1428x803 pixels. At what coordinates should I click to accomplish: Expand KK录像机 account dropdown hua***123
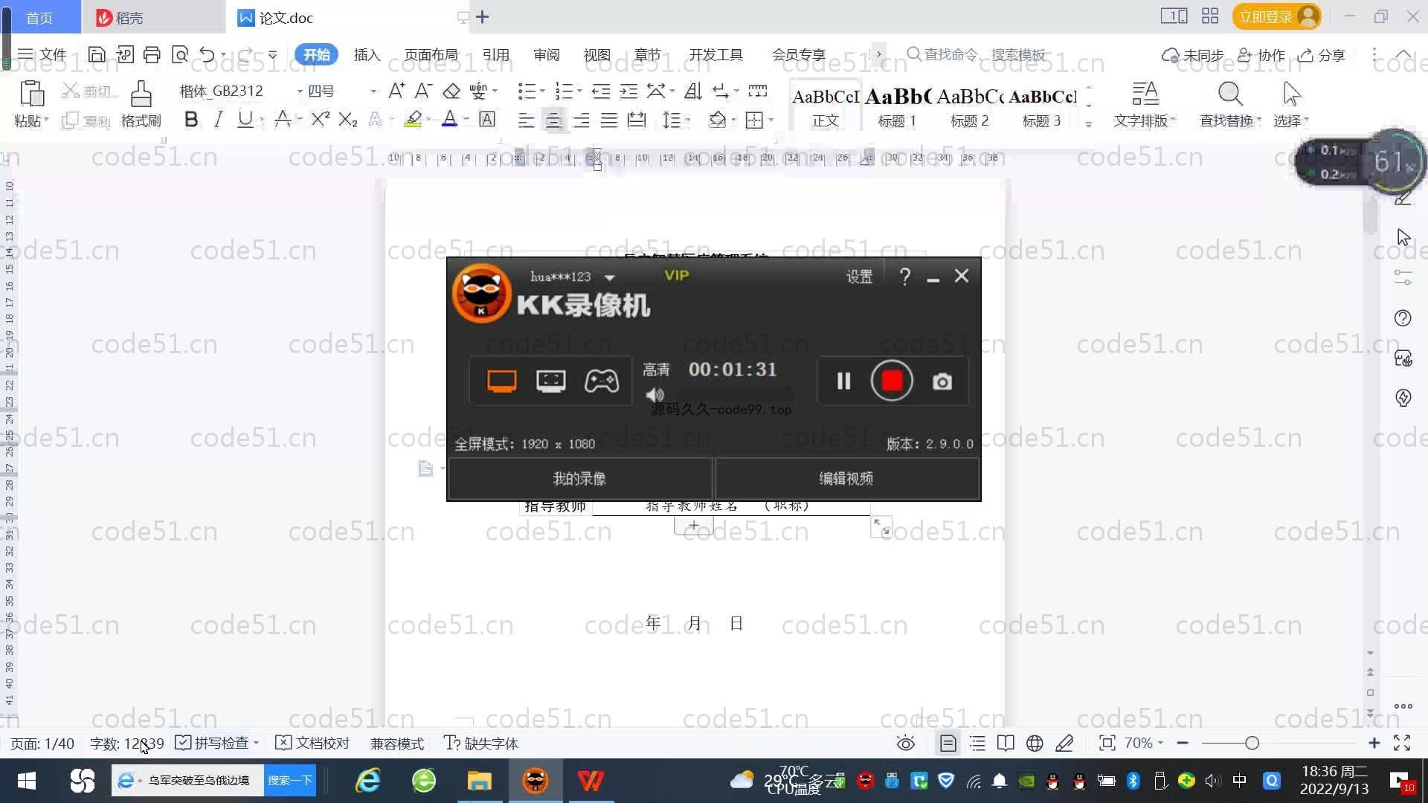pos(610,277)
